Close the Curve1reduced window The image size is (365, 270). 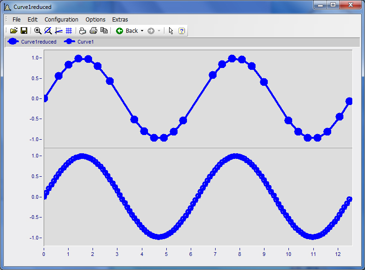350,5
